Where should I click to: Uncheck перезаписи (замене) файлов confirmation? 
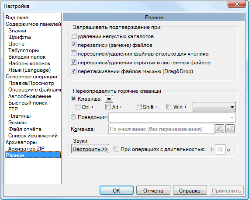pyautogui.click(x=73, y=45)
